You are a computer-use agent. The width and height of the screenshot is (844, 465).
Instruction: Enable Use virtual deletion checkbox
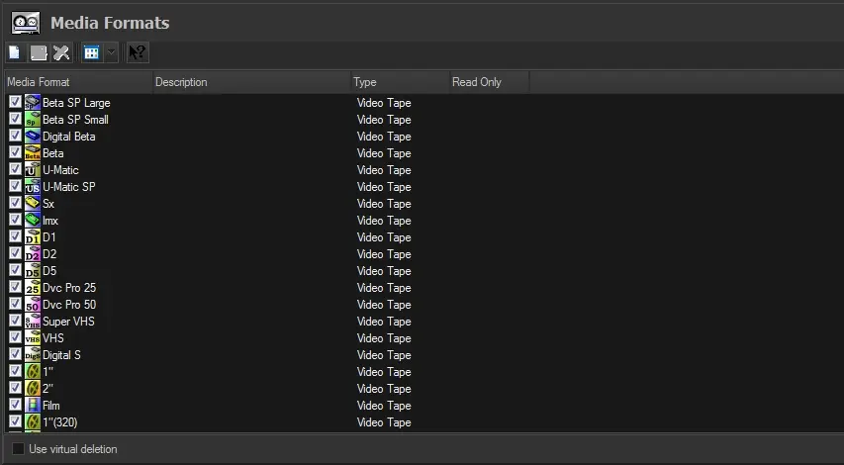coord(19,449)
